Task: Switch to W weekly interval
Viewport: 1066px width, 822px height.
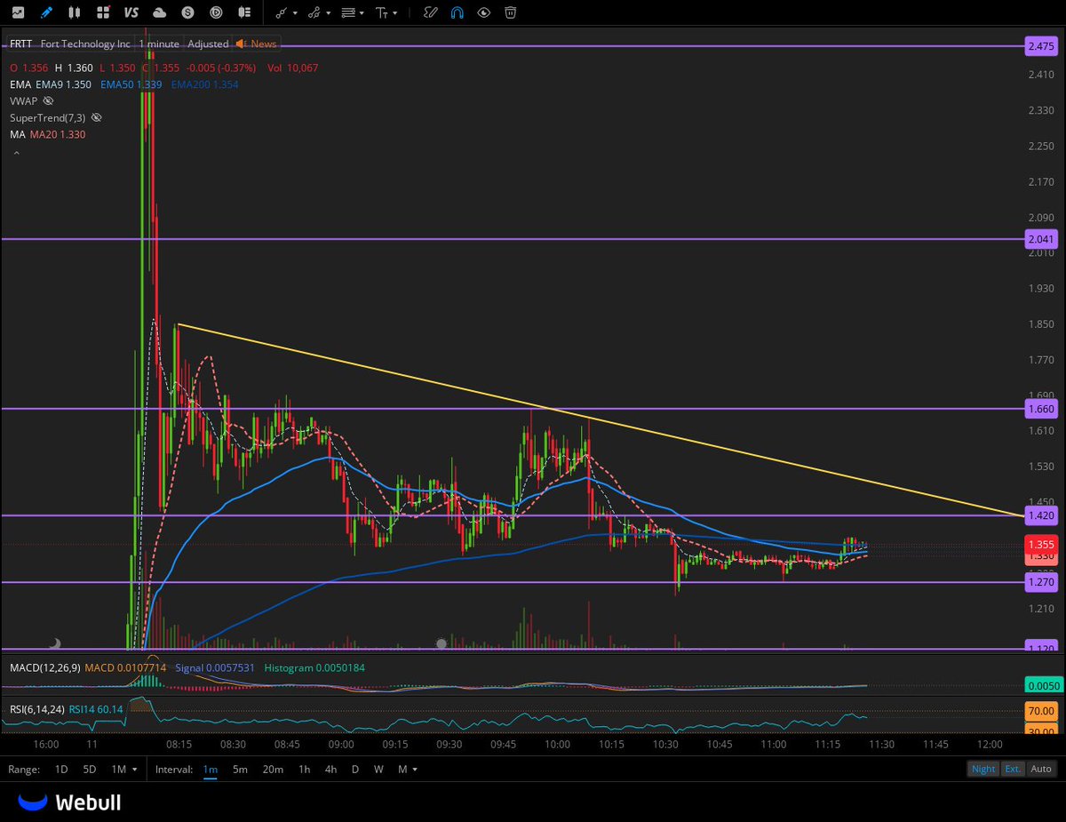Action: pos(378,769)
